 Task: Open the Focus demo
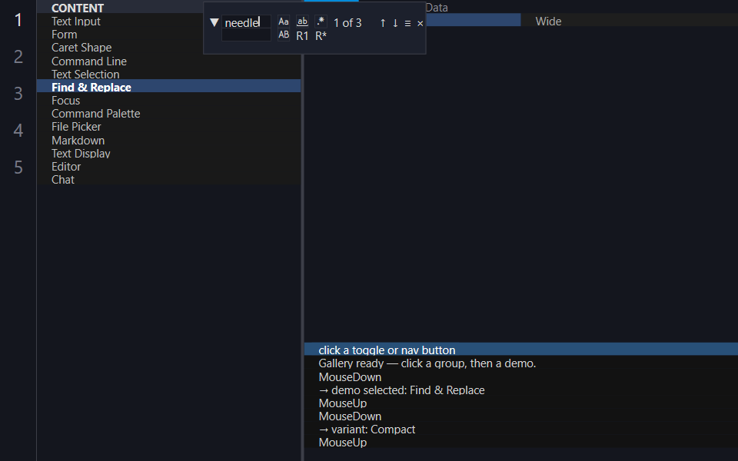[x=168, y=100]
